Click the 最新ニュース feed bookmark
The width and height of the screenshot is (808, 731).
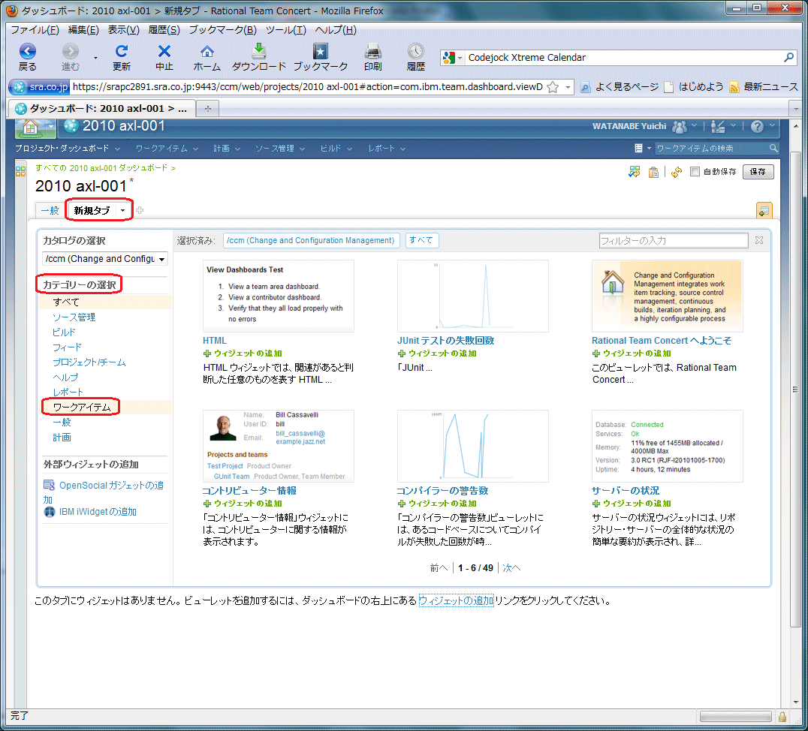[764, 87]
